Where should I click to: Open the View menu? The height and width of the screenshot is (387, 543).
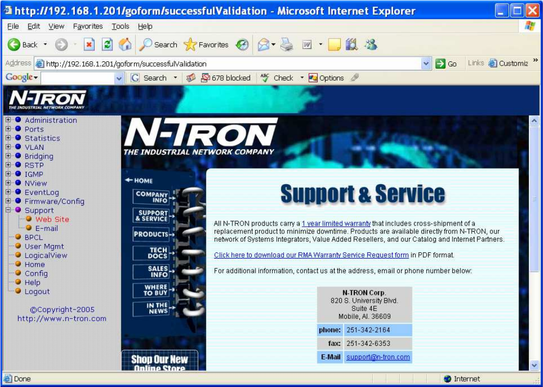56,27
